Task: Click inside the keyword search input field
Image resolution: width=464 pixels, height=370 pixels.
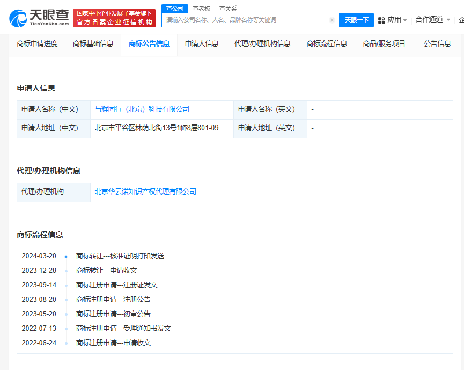Action: click(x=241, y=19)
